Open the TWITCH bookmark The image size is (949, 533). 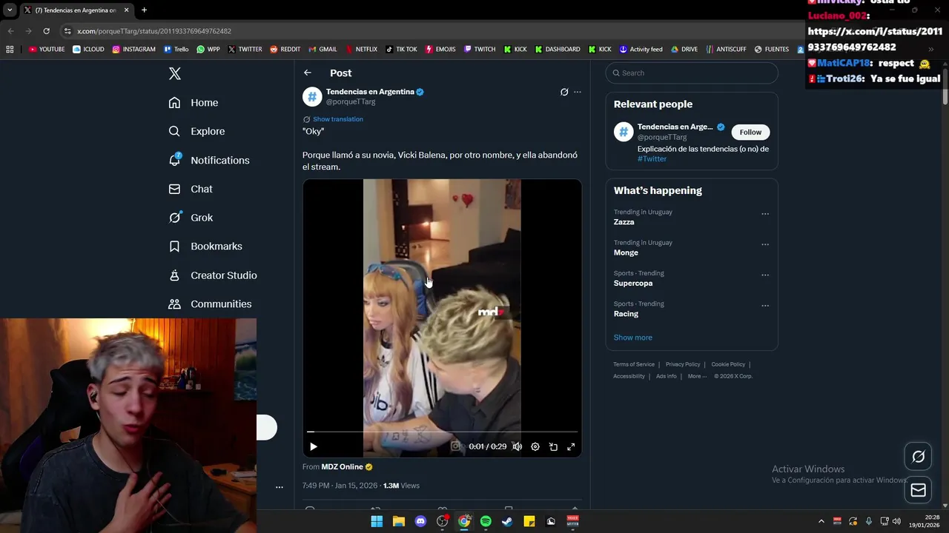[x=480, y=50]
